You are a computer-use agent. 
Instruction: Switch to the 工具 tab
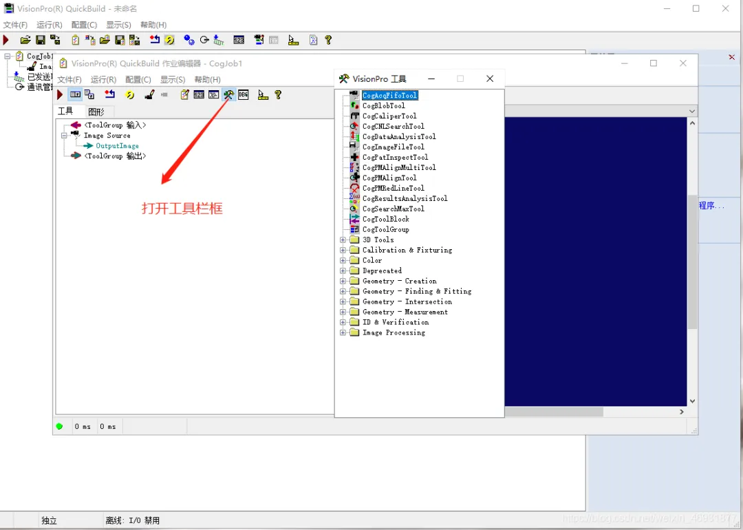tap(65, 112)
